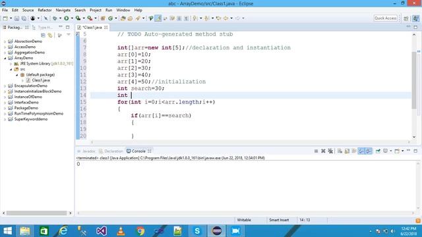This screenshot has height=237, width=422.
Task: Open Visual Studio from the taskbar
Action: (x=102, y=231)
